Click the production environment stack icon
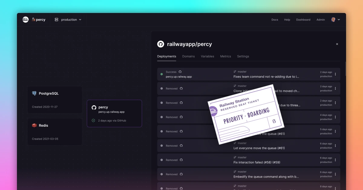363x190 pixels. (x=56, y=20)
